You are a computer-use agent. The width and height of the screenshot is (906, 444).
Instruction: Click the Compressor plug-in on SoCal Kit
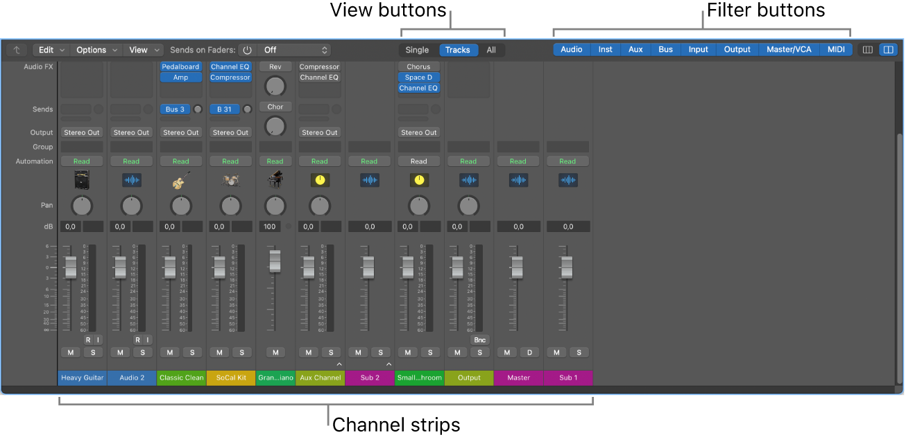230,78
